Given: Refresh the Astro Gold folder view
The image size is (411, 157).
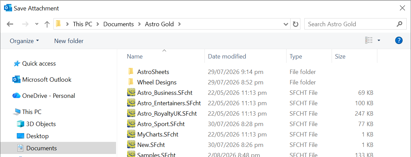Looking at the screenshot, I should (296, 24).
